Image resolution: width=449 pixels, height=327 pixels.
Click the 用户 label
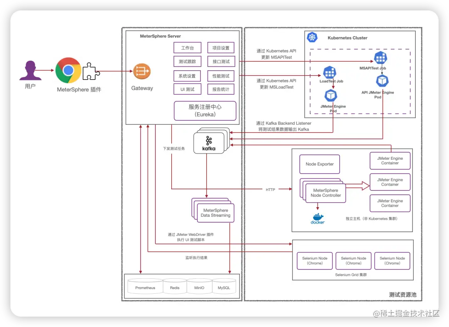click(x=30, y=86)
